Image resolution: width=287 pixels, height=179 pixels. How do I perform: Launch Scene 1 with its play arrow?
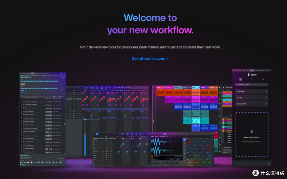tap(164, 87)
